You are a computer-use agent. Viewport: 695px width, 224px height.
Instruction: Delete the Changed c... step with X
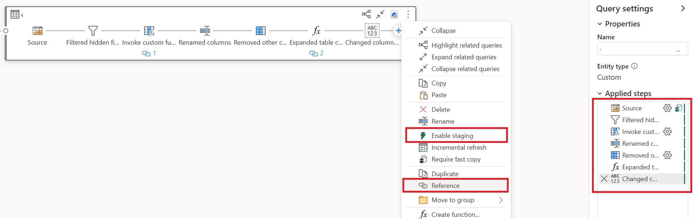[x=604, y=179]
